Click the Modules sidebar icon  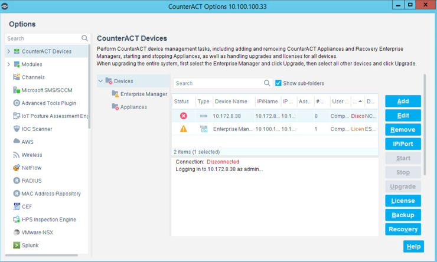tap(17, 64)
